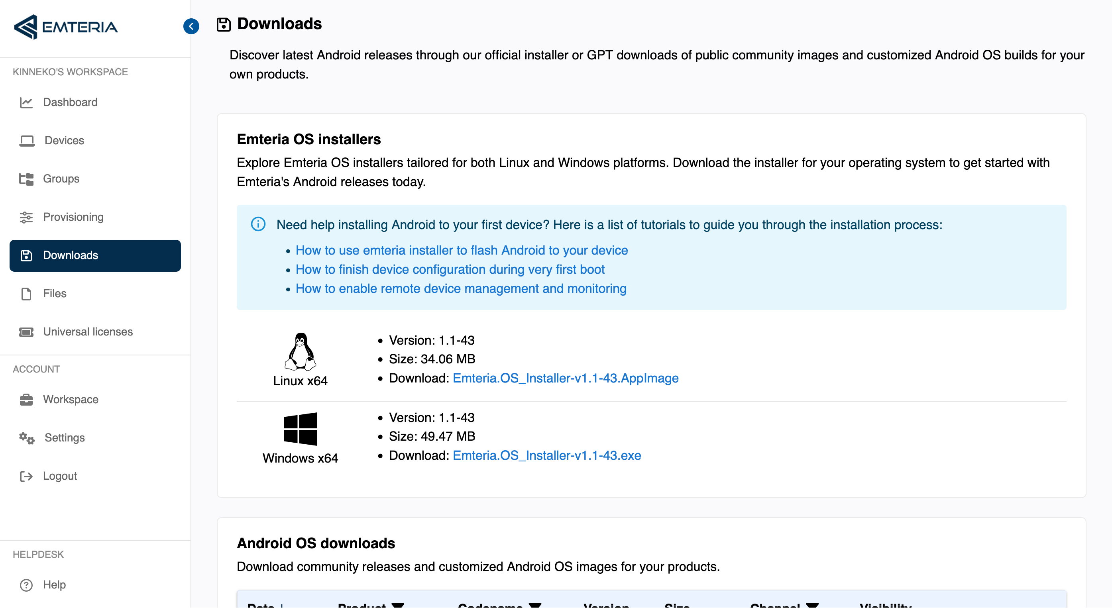1112x608 pixels.
Task: Open the Devices page from the sidebar
Action: (x=95, y=141)
